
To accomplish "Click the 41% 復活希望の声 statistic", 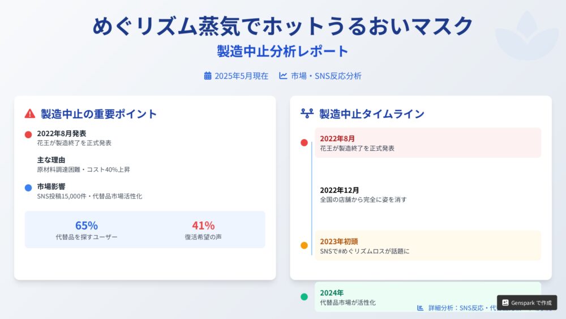I will [203, 230].
